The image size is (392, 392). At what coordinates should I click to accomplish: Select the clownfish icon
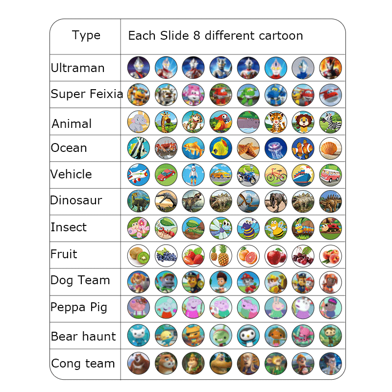pyautogui.click(x=303, y=148)
